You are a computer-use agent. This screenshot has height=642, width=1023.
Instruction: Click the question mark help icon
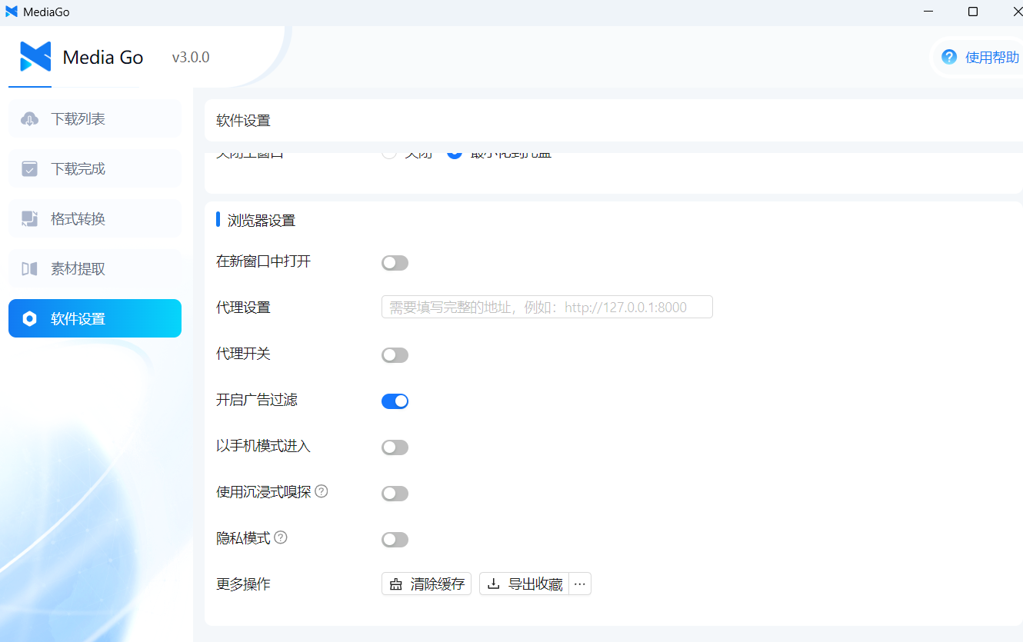pos(949,57)
